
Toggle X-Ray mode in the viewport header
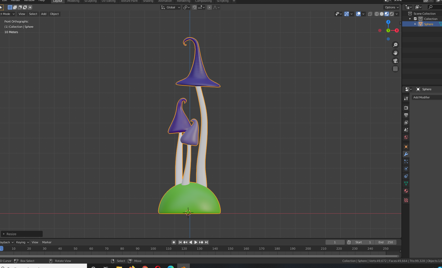pos(370,14)
